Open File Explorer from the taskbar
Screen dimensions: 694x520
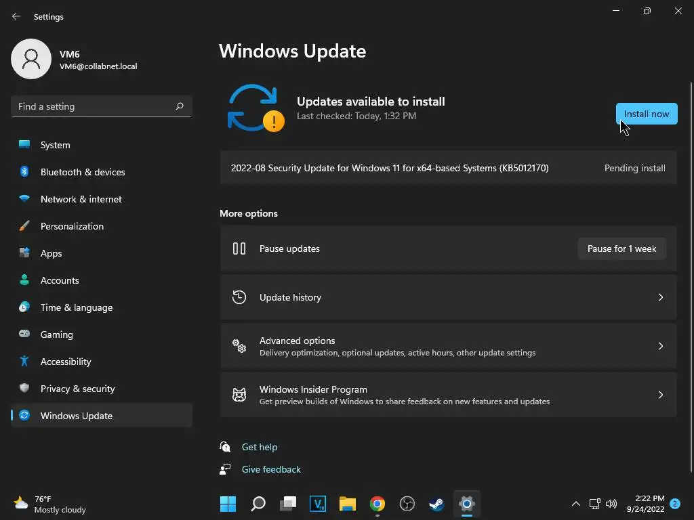[348, 504]
